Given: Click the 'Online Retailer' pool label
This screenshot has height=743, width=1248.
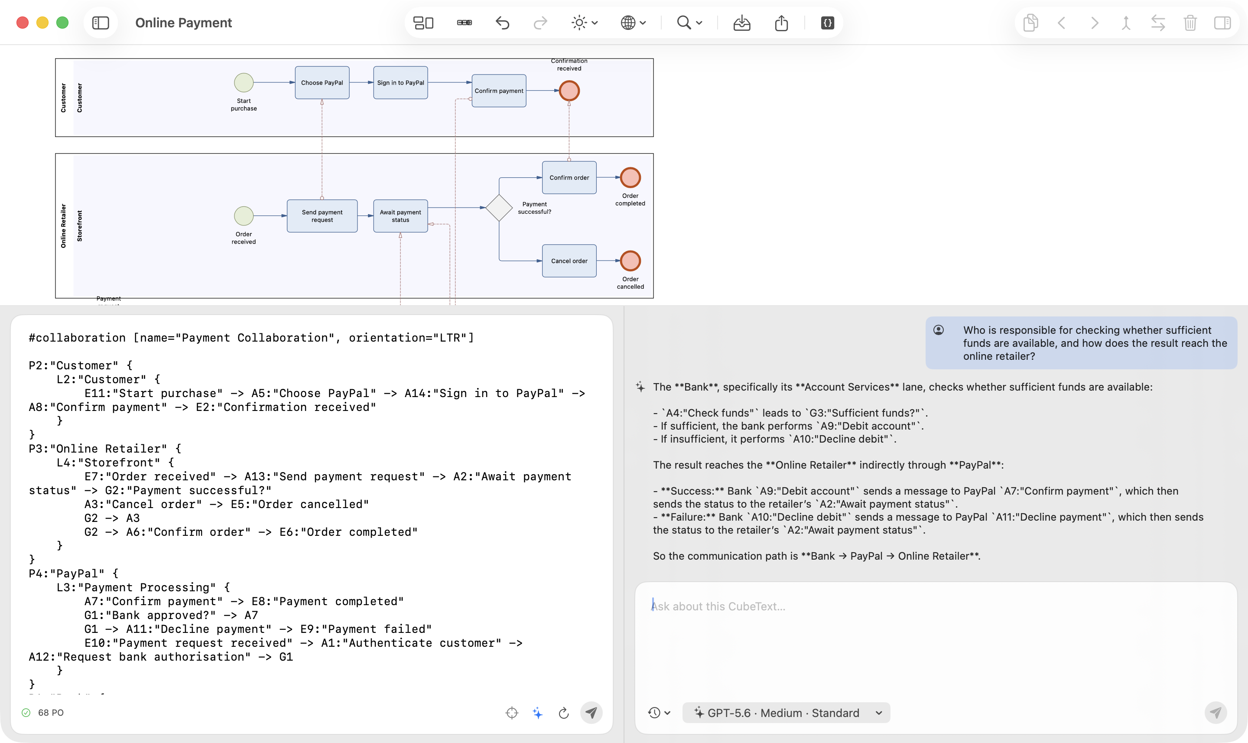Looking at the screenshot, I should point(63,226).
